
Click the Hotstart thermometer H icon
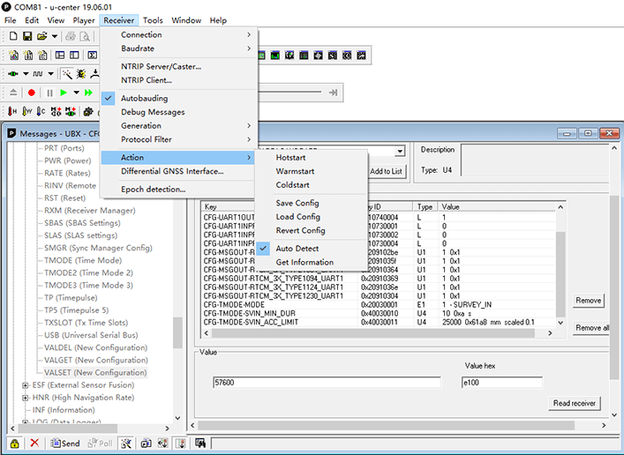click(x=12, y=111)
